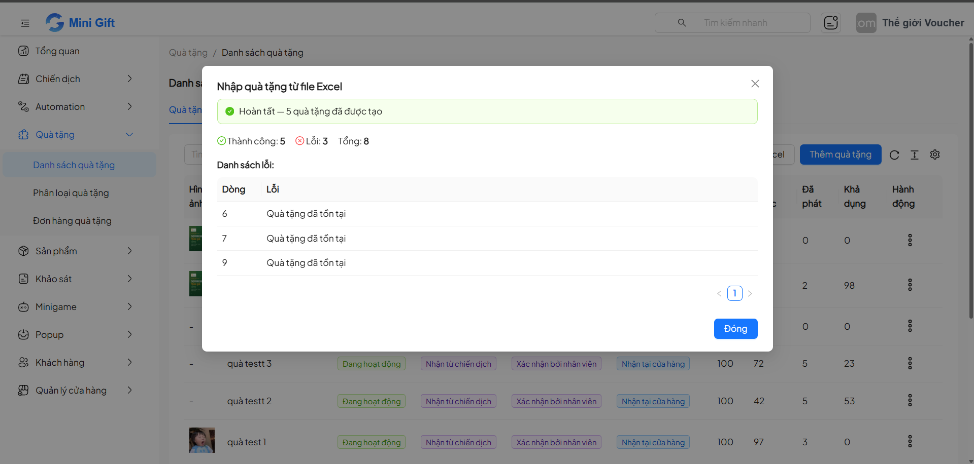
Task: Click the error row for Dòng 9
Action: tap(487, 263)
